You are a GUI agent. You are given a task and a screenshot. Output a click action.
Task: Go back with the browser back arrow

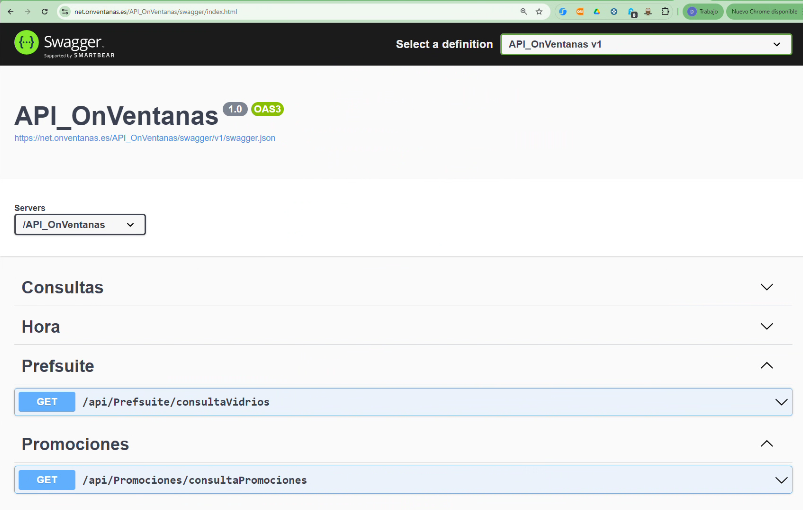[x=11, y=11]
